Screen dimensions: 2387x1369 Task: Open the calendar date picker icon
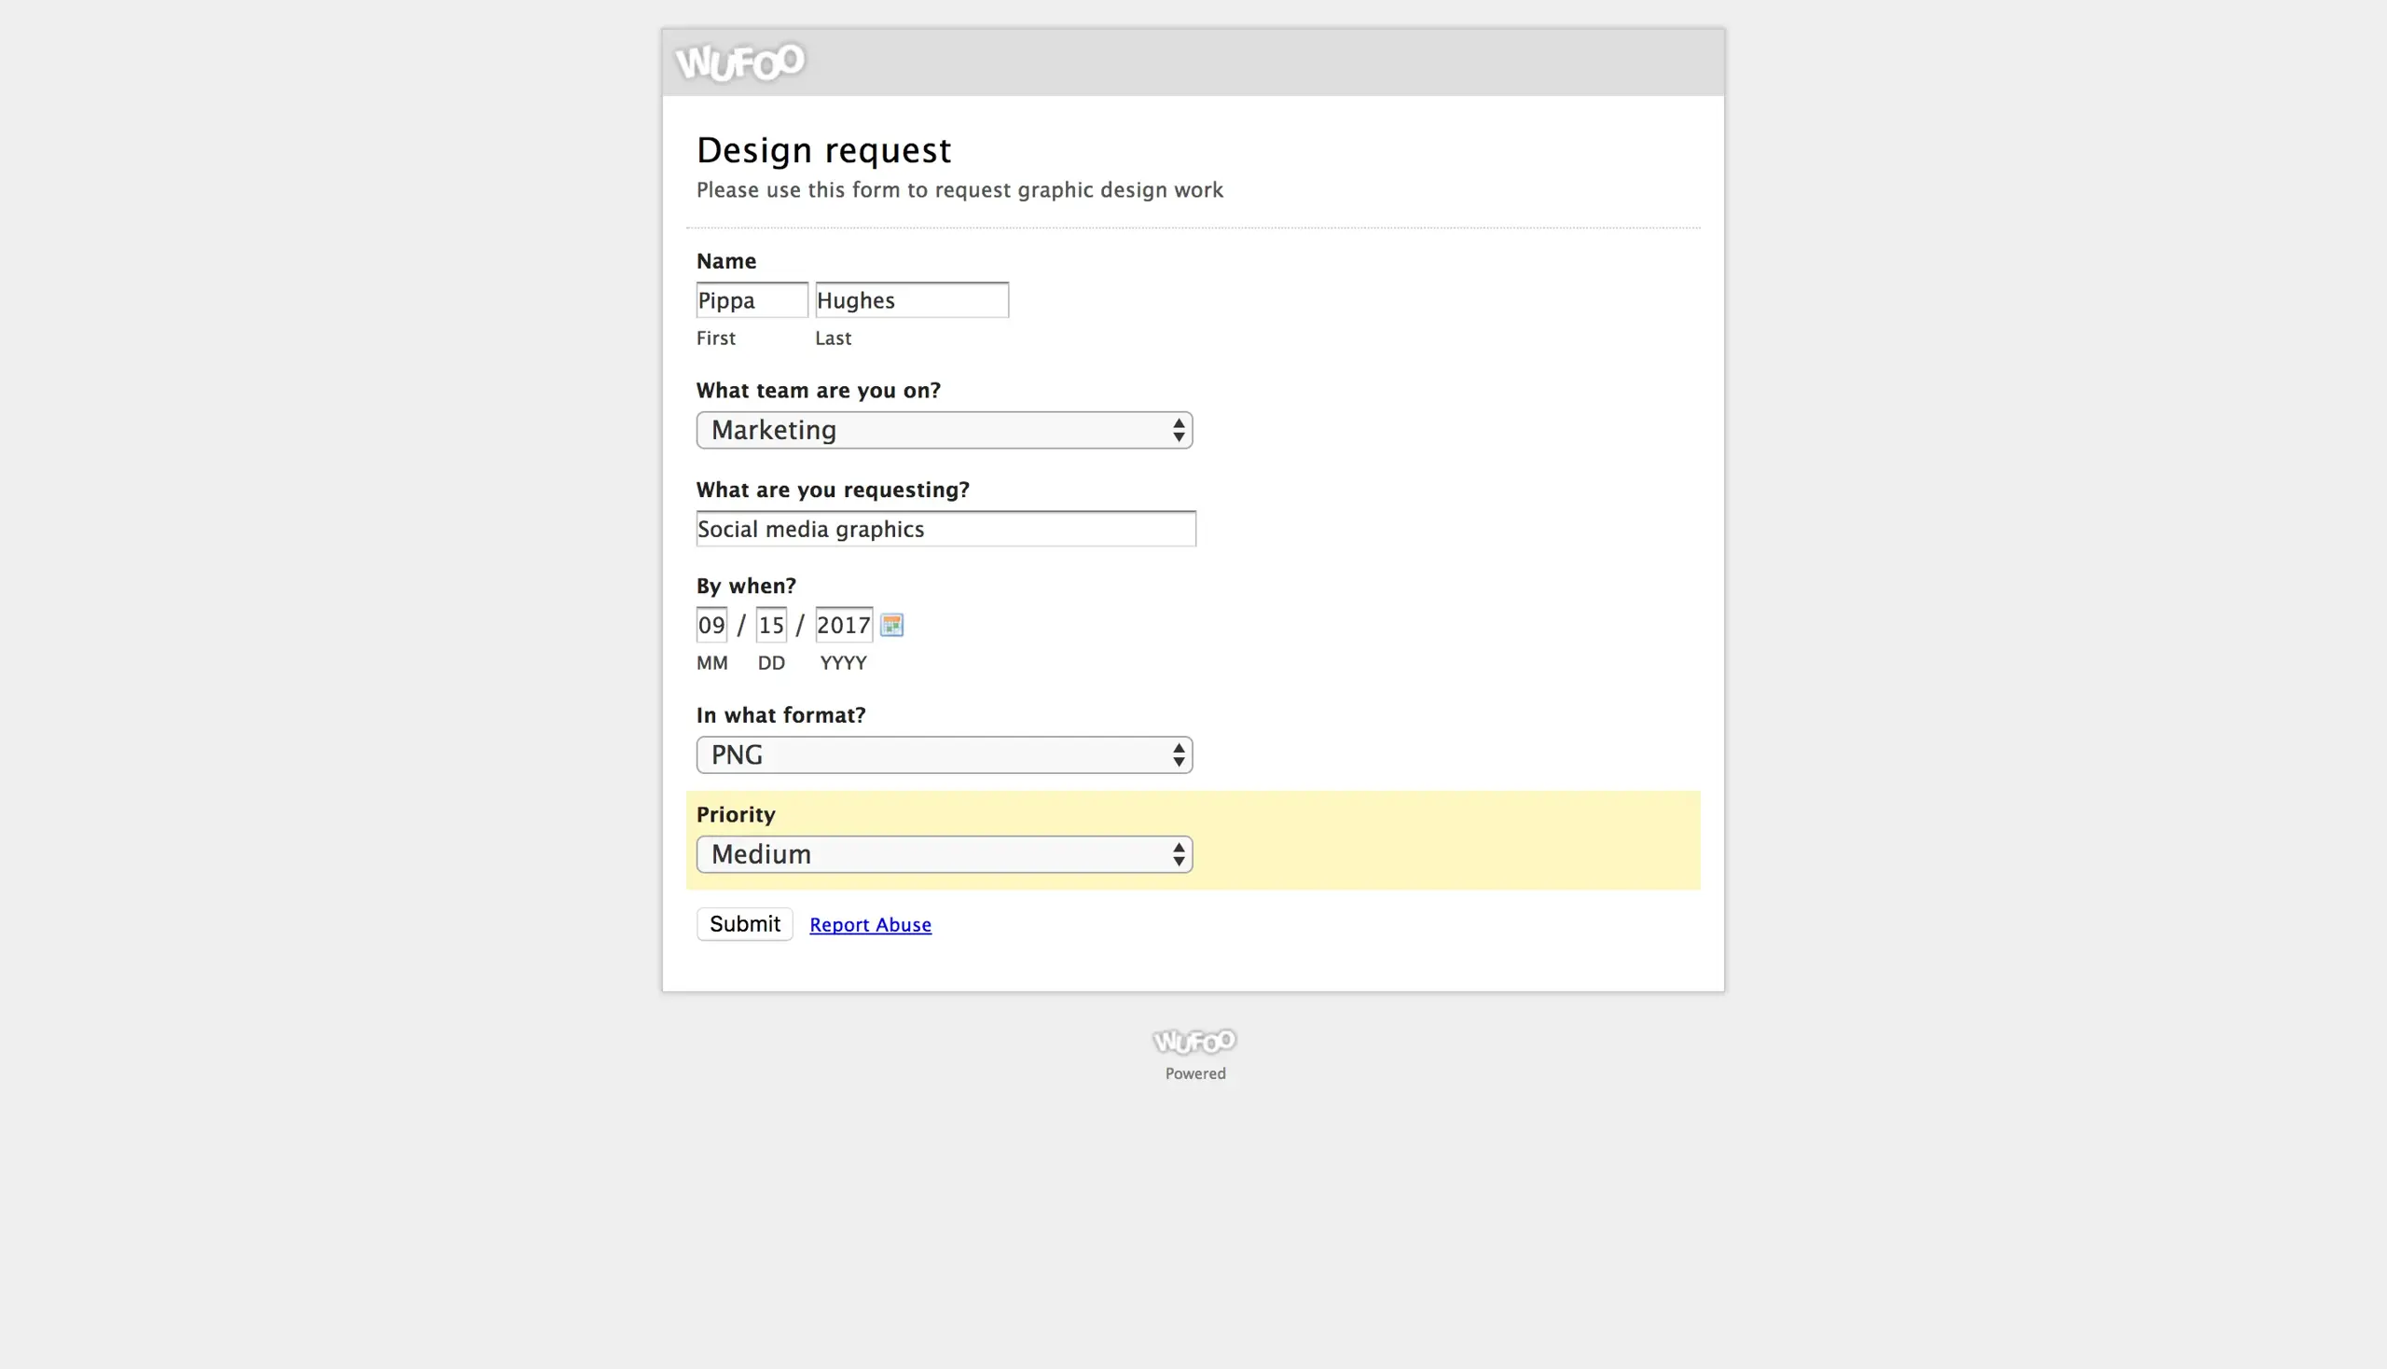pos(891,625)
